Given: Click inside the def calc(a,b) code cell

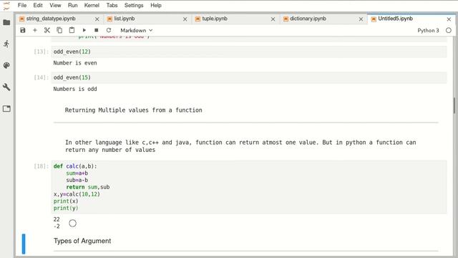Looking at the screenshot, I should (249, 187).
